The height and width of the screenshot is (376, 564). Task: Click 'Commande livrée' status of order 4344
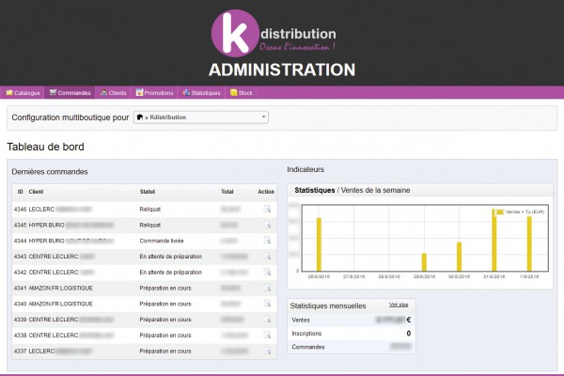[162, 241]
